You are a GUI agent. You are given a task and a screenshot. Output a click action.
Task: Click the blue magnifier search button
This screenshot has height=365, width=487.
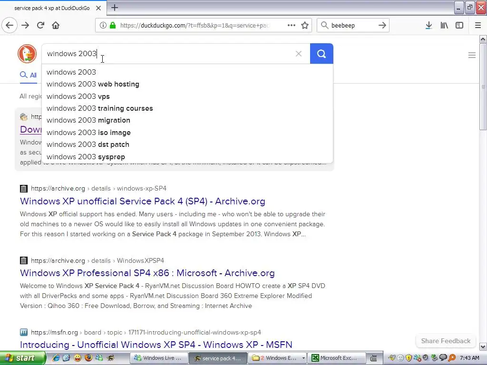pyautogui.click(x=321, y=54)
